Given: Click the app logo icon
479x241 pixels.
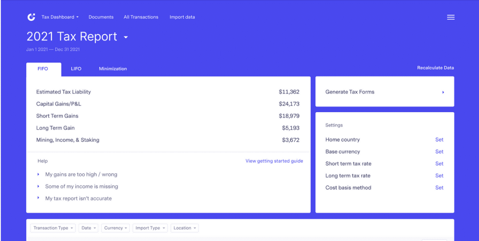Looking at the screenshot, I should (x=31, y=17).
